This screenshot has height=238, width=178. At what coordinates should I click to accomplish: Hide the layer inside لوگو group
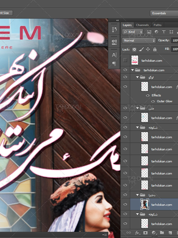click(125, 87)
